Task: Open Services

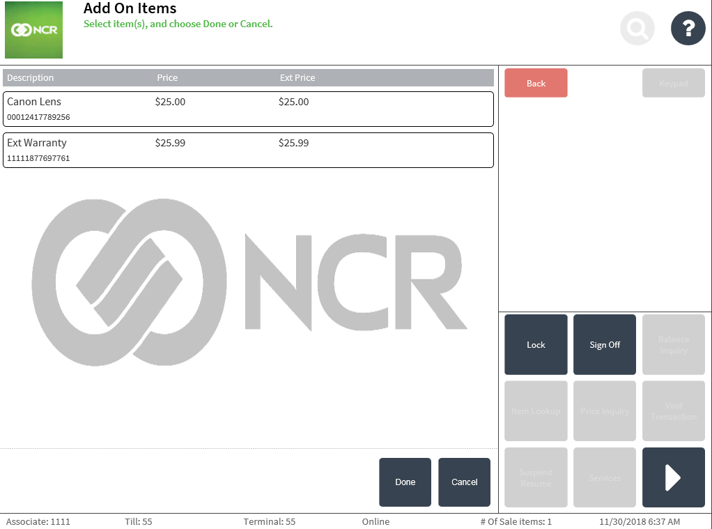Action: [x=605, y=477]
